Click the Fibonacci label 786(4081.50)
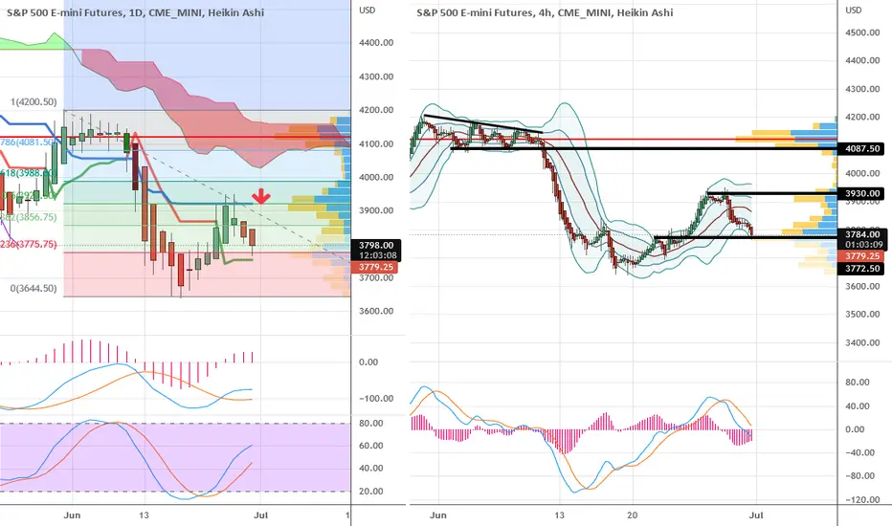This screenshot has width=892, height=526. (x=28, y=142)
